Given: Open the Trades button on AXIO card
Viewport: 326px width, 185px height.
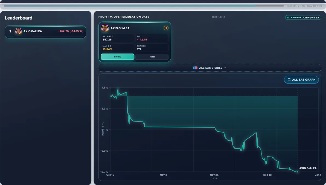Looking at the screenshot, I should [x=152, y=57].
